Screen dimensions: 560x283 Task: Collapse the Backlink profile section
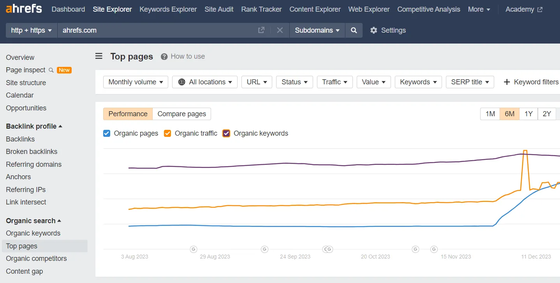34,126
